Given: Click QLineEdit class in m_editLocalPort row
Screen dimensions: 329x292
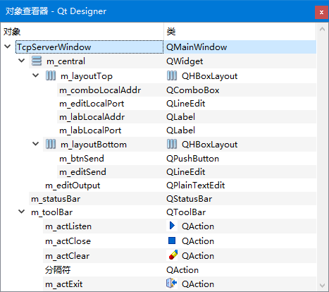Looking at the screenshot, I should [185, 104].
